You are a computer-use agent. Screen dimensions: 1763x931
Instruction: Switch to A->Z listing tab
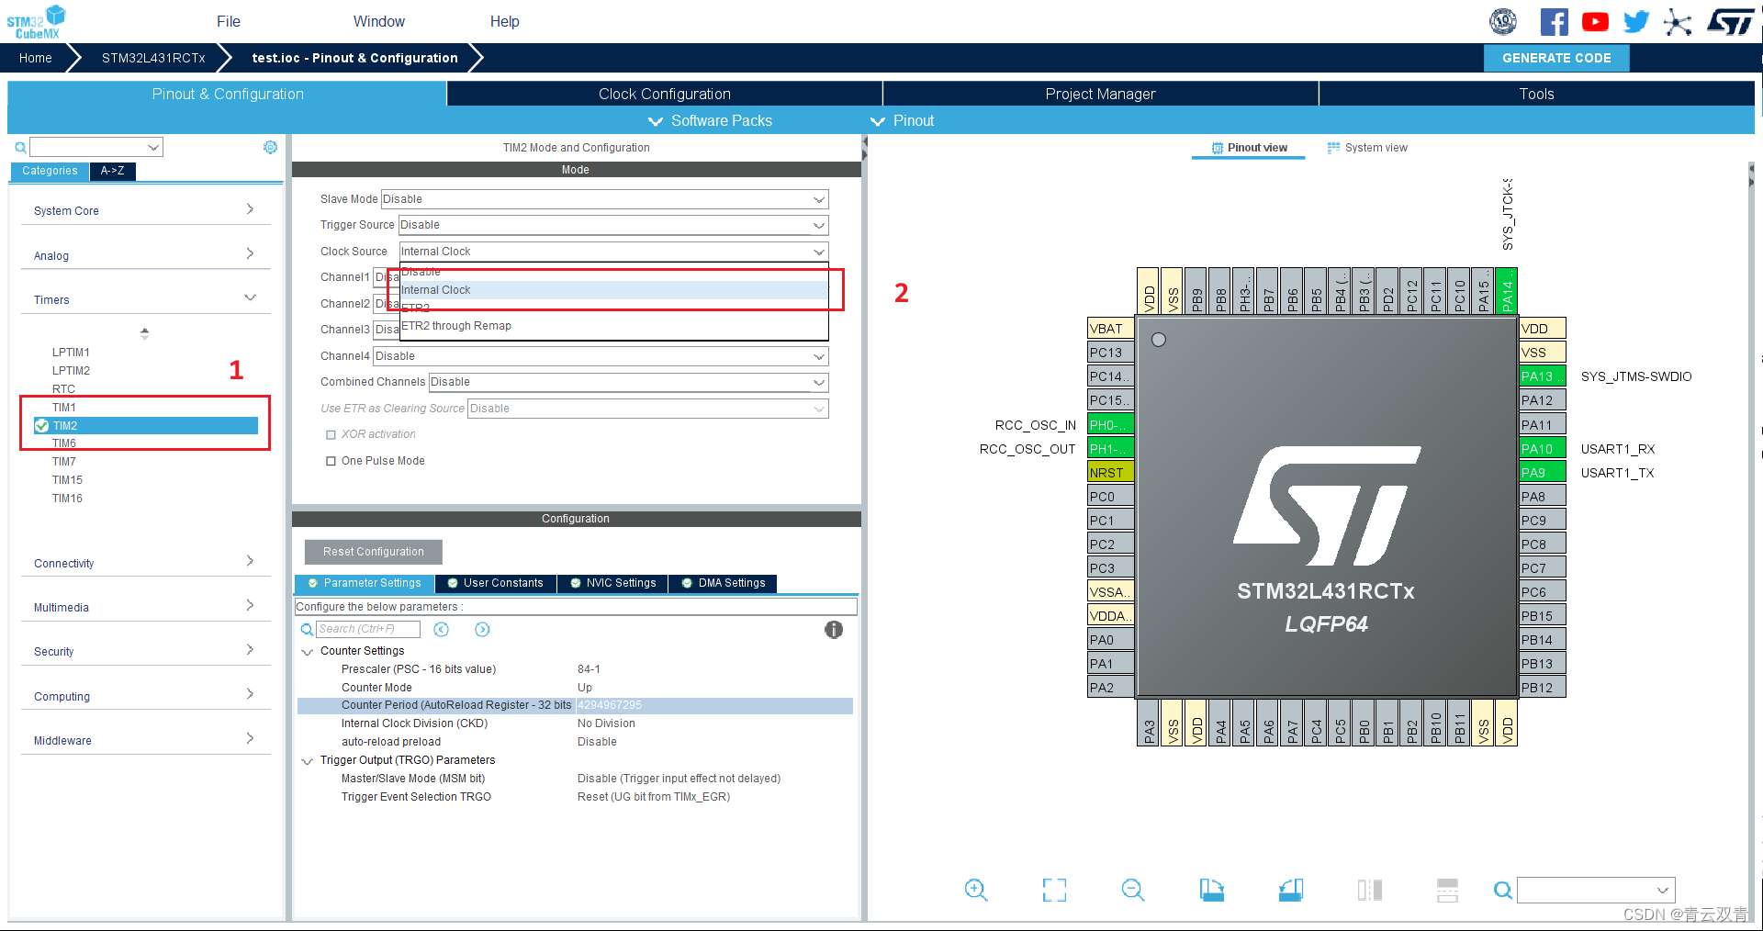coord(113,171)
